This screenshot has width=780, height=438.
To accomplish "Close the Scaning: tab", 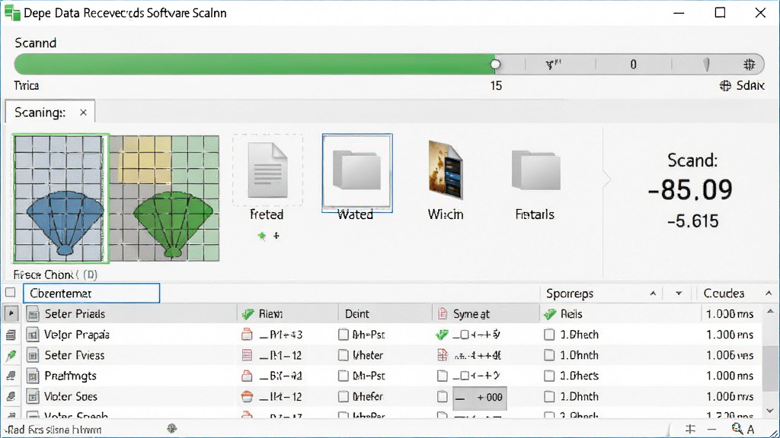I will pyautogui.click(x=83, y=113).
